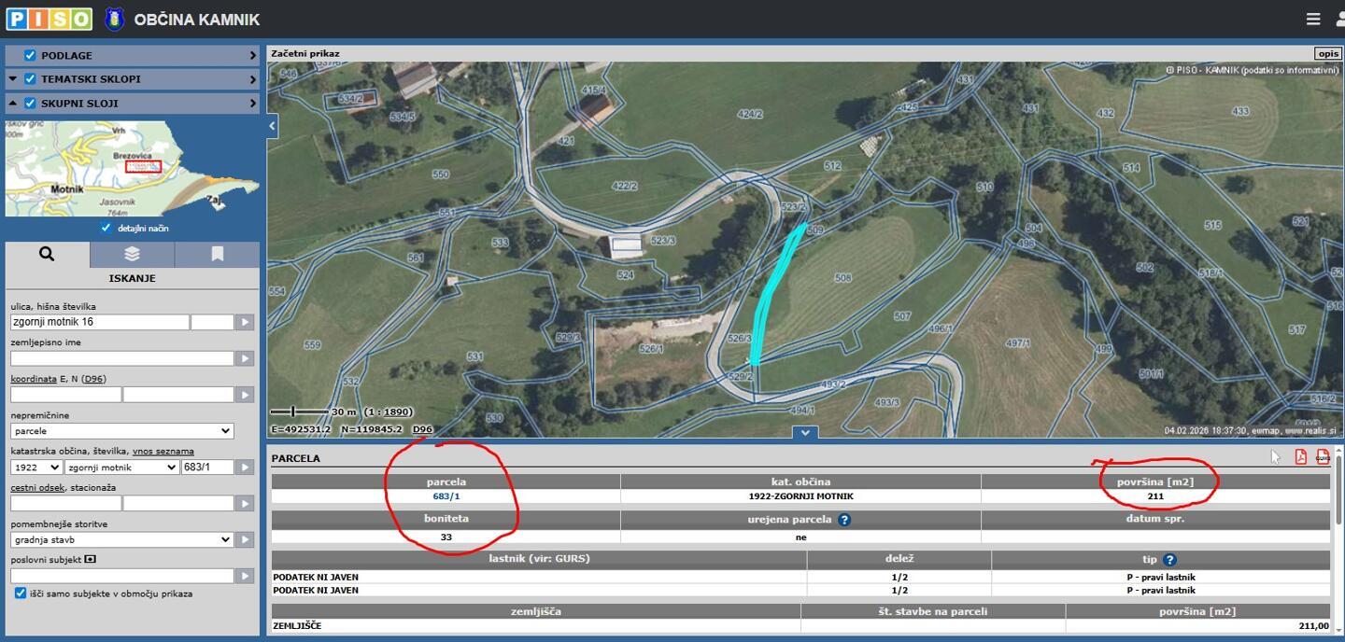The width and height of the screenshot is (1345, 642).
Task: Run search for street address zgornji motnik 16
Action: pos(245,322)
